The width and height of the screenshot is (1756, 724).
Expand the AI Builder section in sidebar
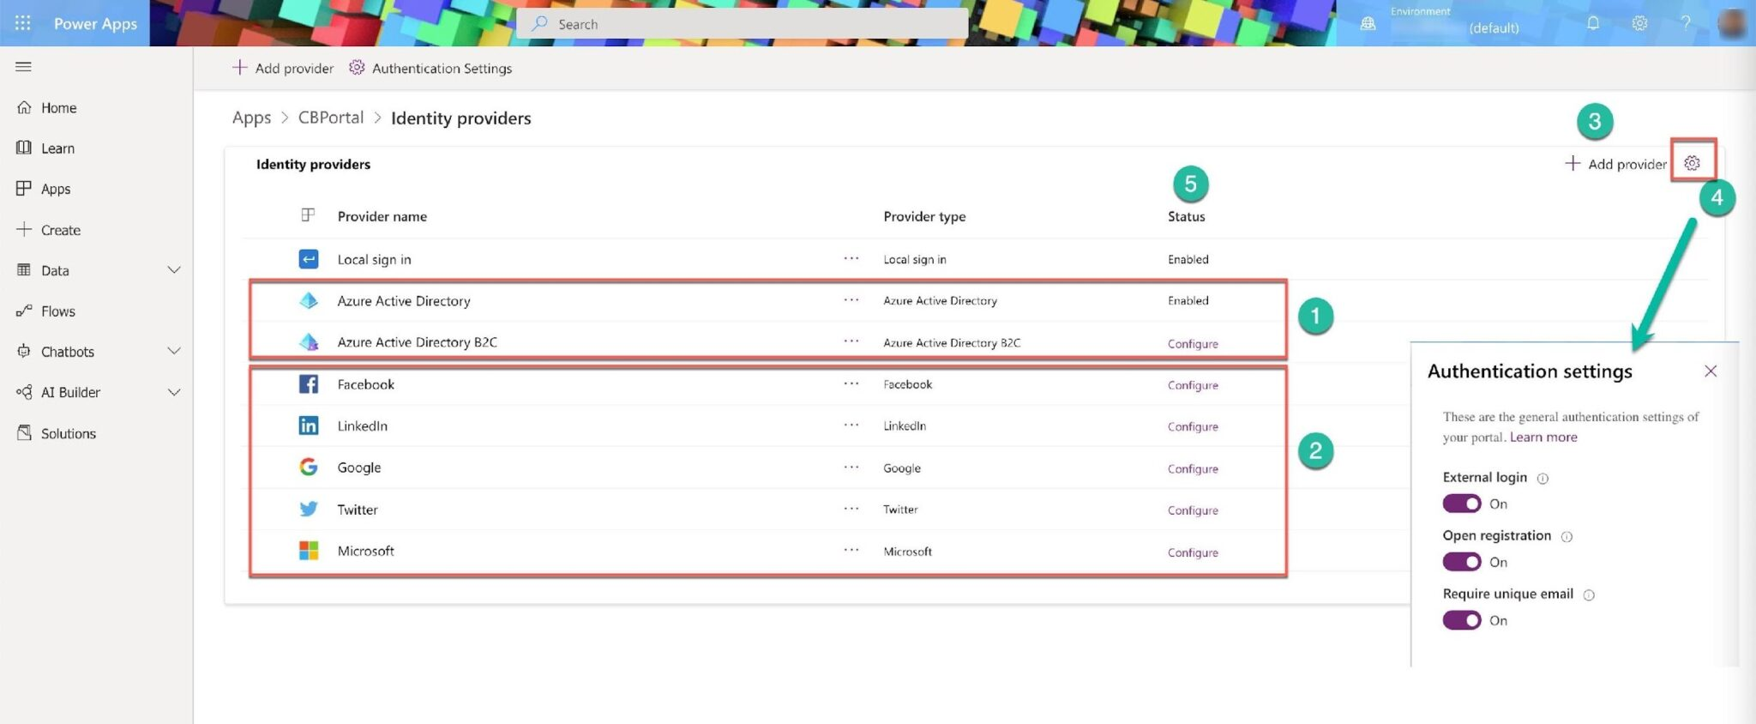tap(174, 392)
